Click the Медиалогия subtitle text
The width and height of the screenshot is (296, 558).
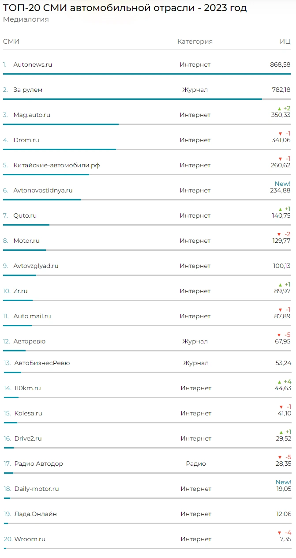(x=26, y=19)
